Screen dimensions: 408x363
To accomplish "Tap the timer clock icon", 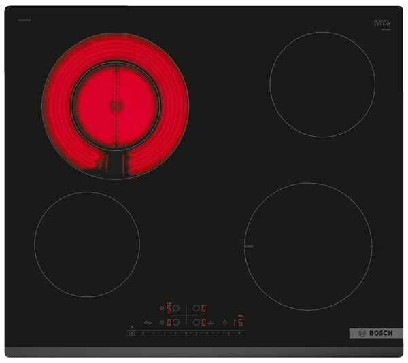I will pyautogui.click(x=225, y=322).
